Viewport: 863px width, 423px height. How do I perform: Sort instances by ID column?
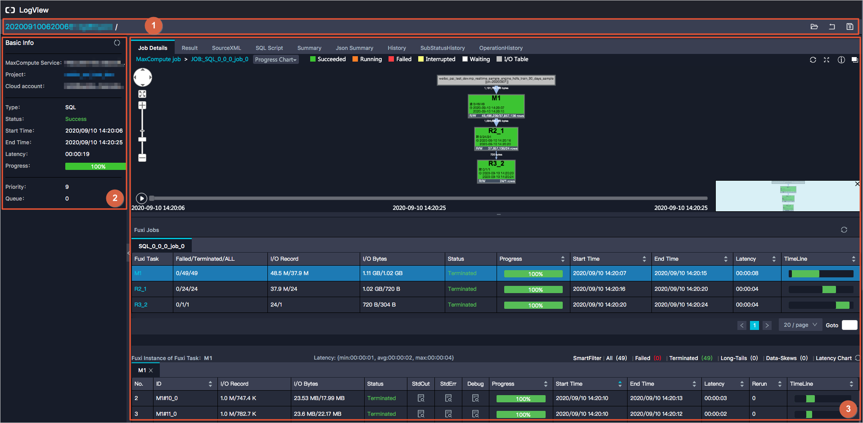point(210,384)
